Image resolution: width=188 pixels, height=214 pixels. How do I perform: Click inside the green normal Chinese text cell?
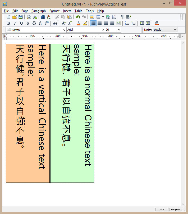click(72, 164)
